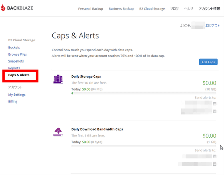The image size is (224, 175).
Task: Go to Buckets in the sidebar
Action: 14,48
